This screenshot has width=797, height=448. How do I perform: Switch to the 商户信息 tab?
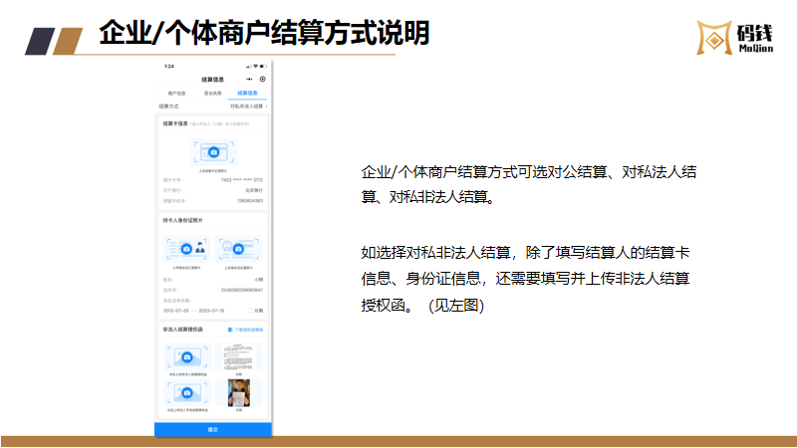[x=176, y=92]
